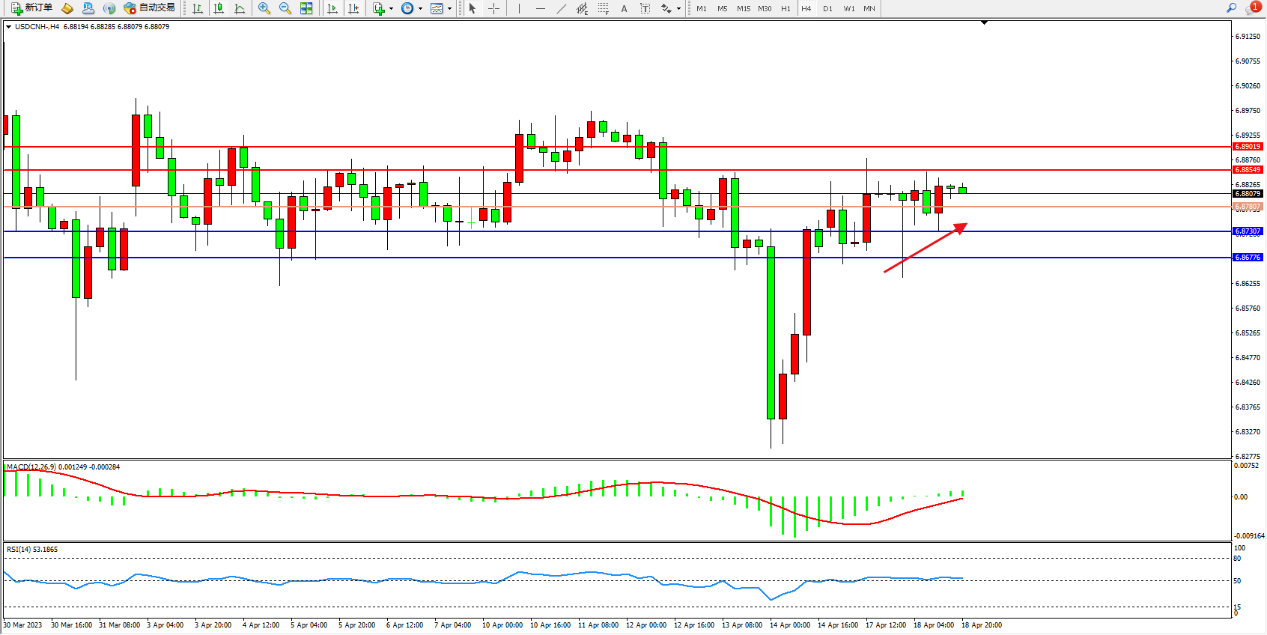This screenshot has width=1267, height=635.
Task: Switch chart to candlestick mode
Action: tap(219, 8)
